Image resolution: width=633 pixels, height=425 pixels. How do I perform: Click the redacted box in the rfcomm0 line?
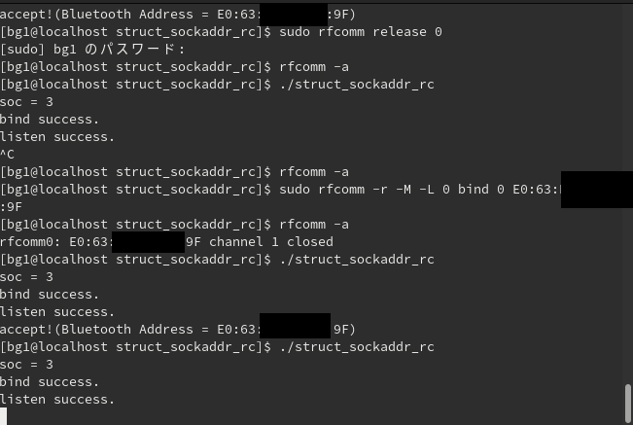pos(148,242)
